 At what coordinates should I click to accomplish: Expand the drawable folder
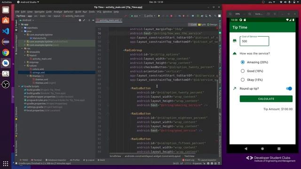pos(25,52)
